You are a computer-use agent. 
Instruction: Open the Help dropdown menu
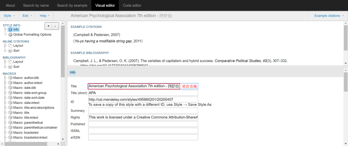pos(45,16)
